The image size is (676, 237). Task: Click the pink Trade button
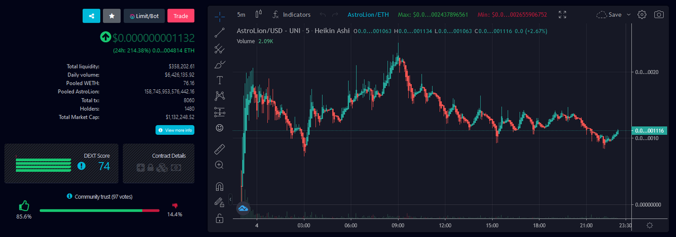[x=181, y=16]
